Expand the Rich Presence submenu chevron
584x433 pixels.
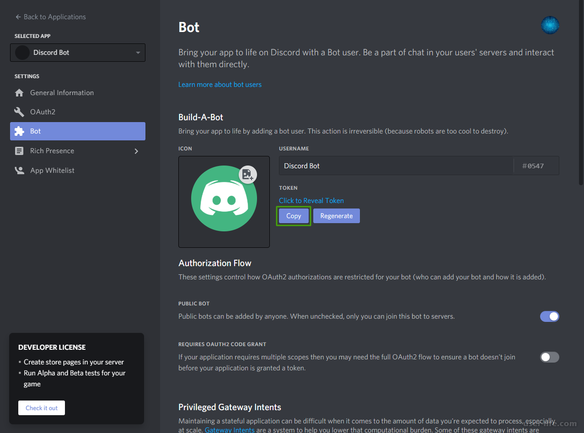tap(136, 151)
